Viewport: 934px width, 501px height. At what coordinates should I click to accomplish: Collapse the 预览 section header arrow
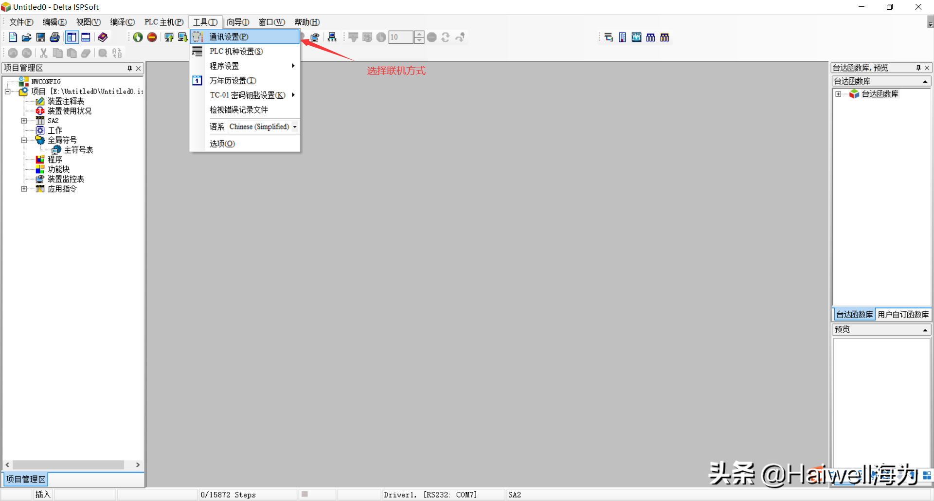(925, 330)
